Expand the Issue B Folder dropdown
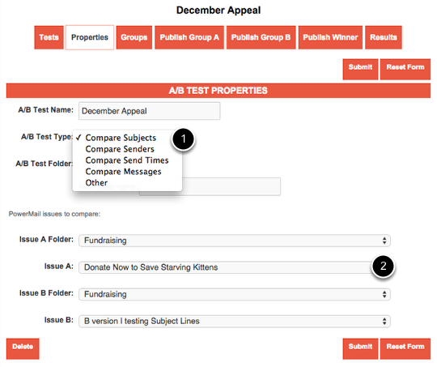This screenshot has height=367, width=437. (235, 294)
